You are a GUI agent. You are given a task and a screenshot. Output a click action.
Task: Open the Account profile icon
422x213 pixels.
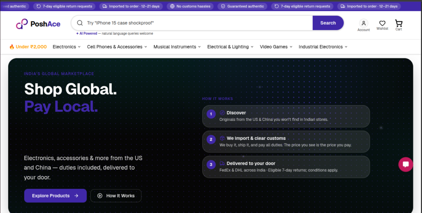363,23
